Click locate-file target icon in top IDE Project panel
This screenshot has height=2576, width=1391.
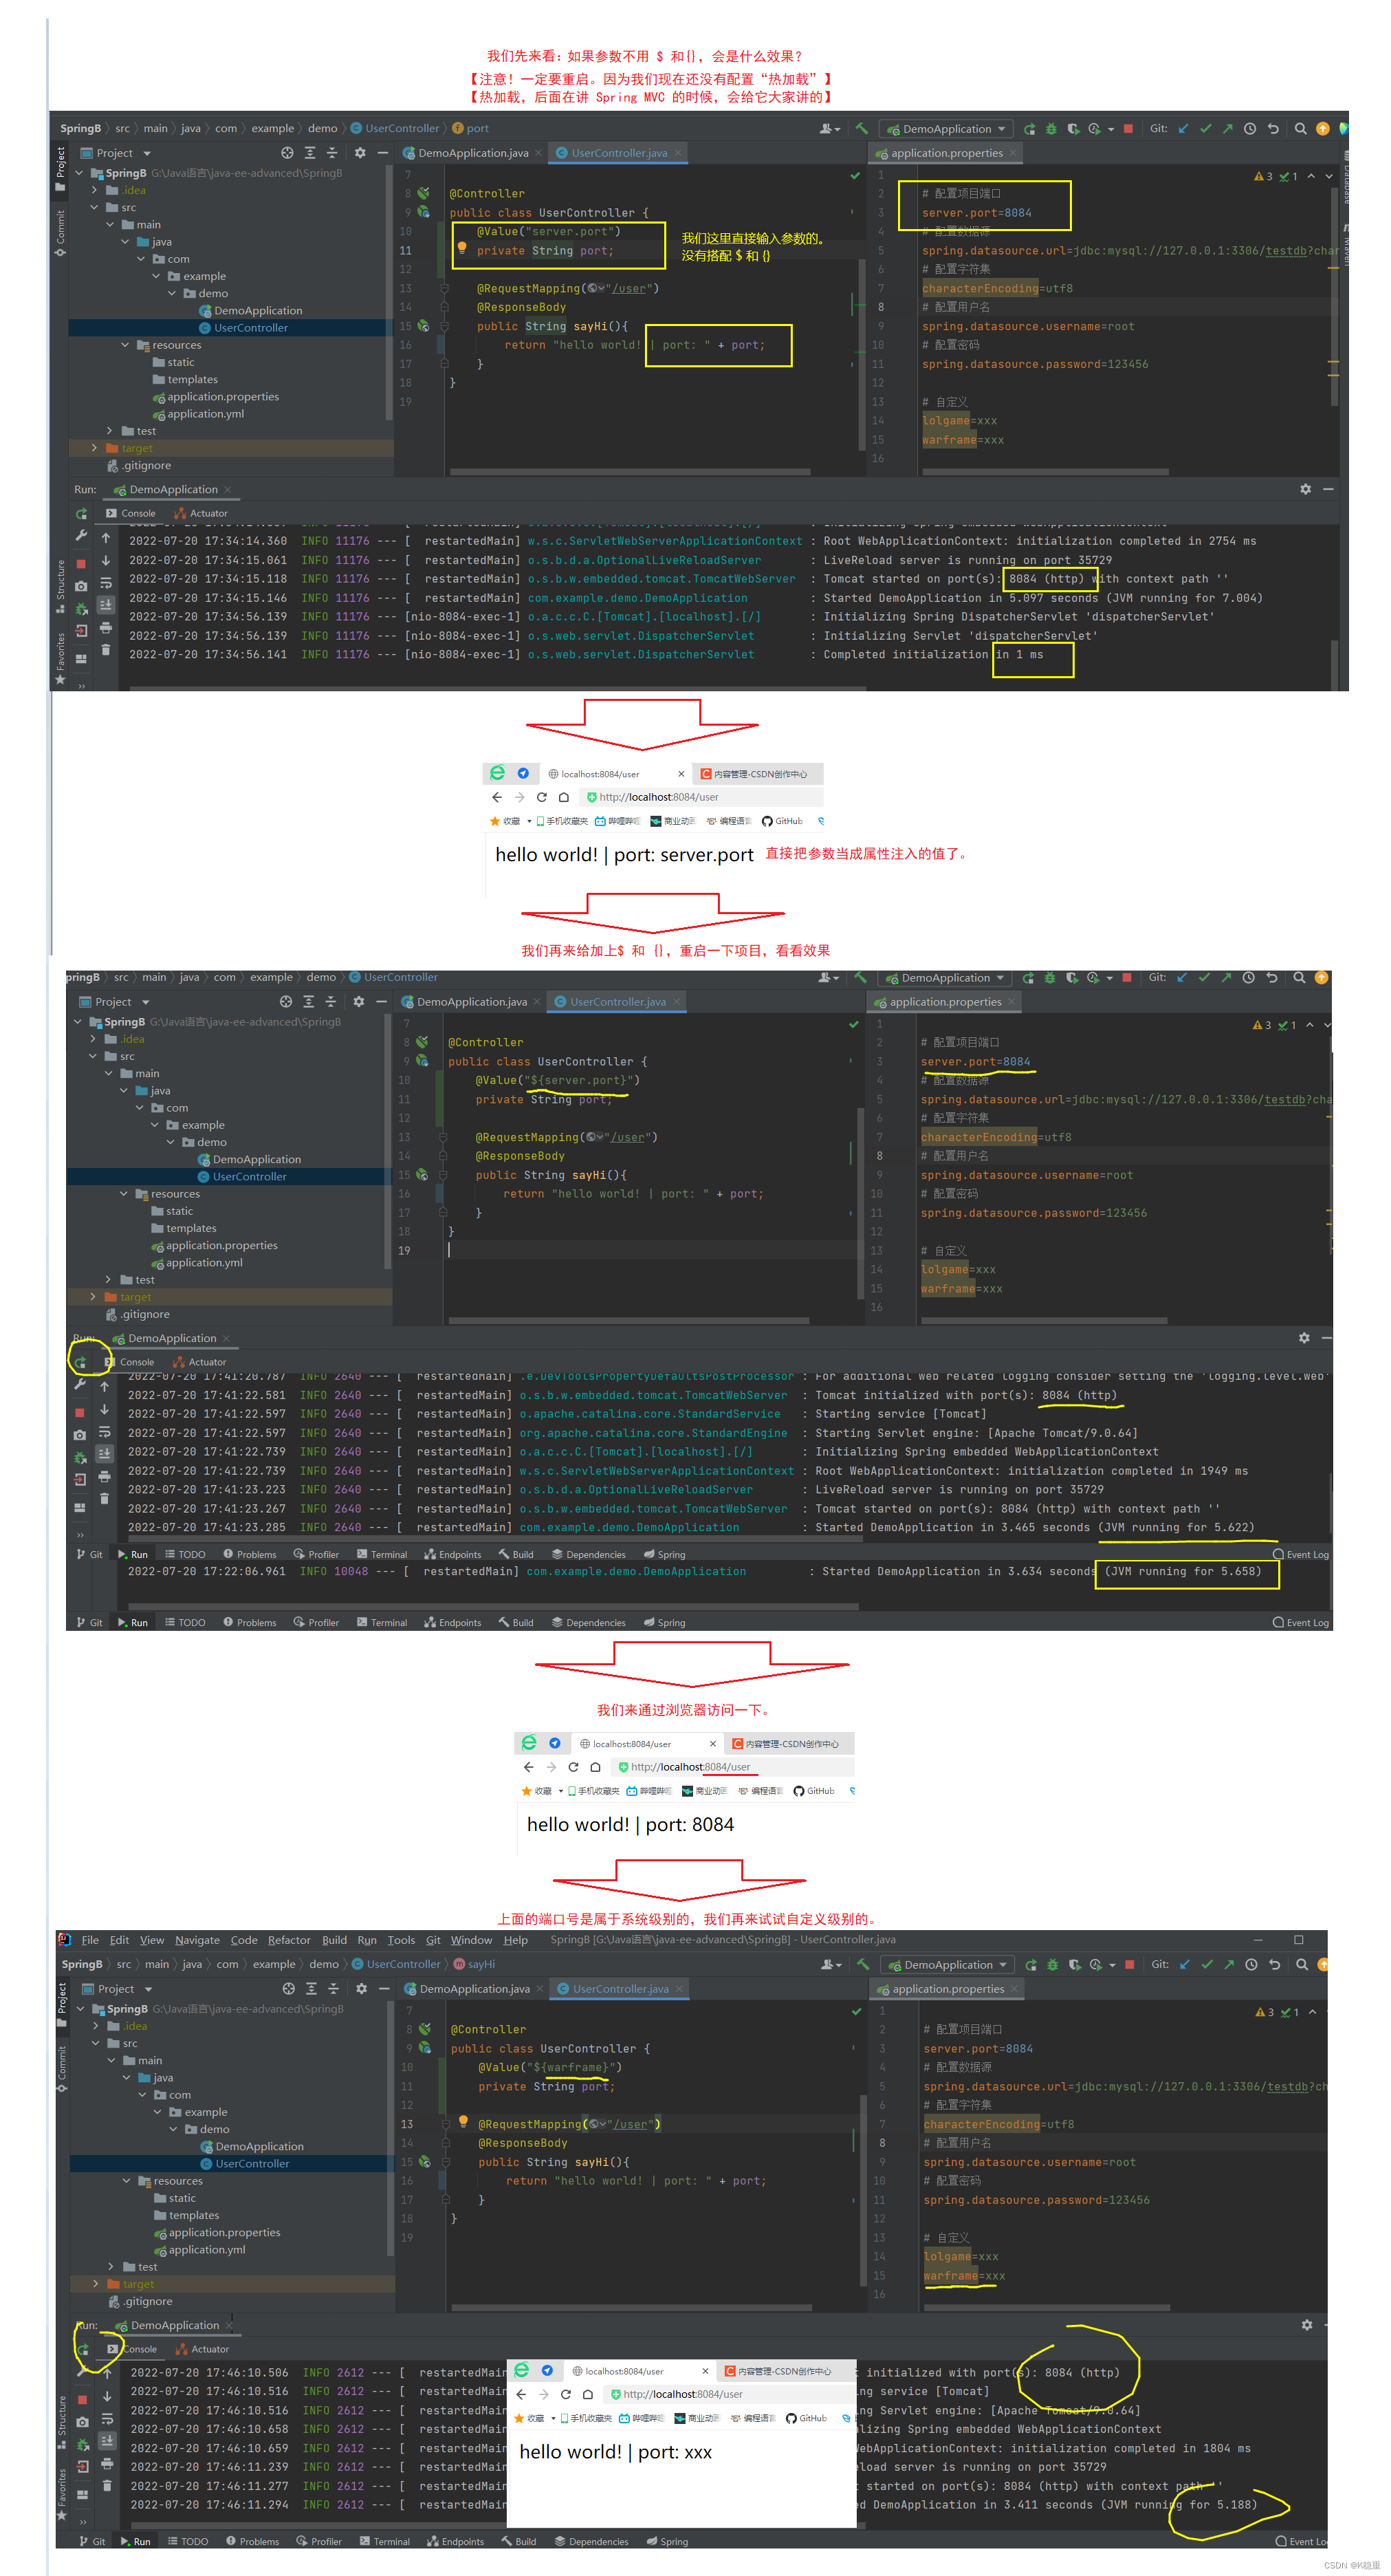coord(287,153)
